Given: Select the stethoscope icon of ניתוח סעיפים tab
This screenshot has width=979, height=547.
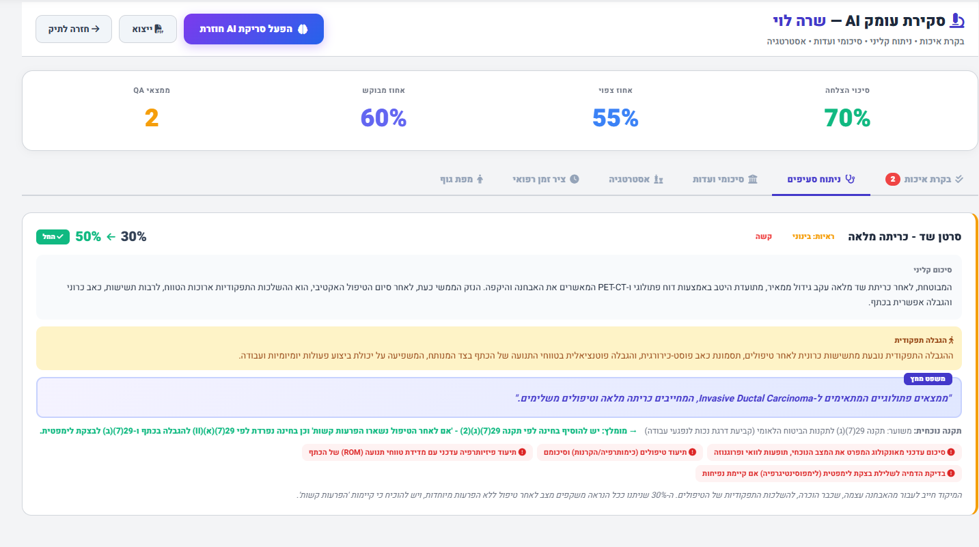Looking at the screenshot, I should (850, 179).
